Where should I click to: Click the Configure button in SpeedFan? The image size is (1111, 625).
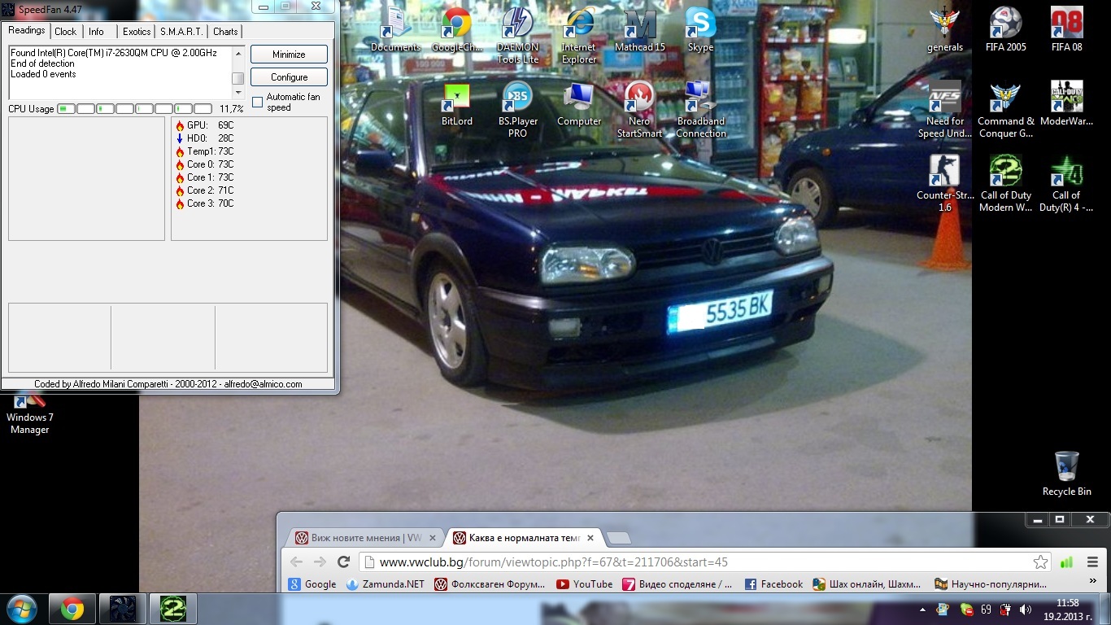[x=289, y=77]
